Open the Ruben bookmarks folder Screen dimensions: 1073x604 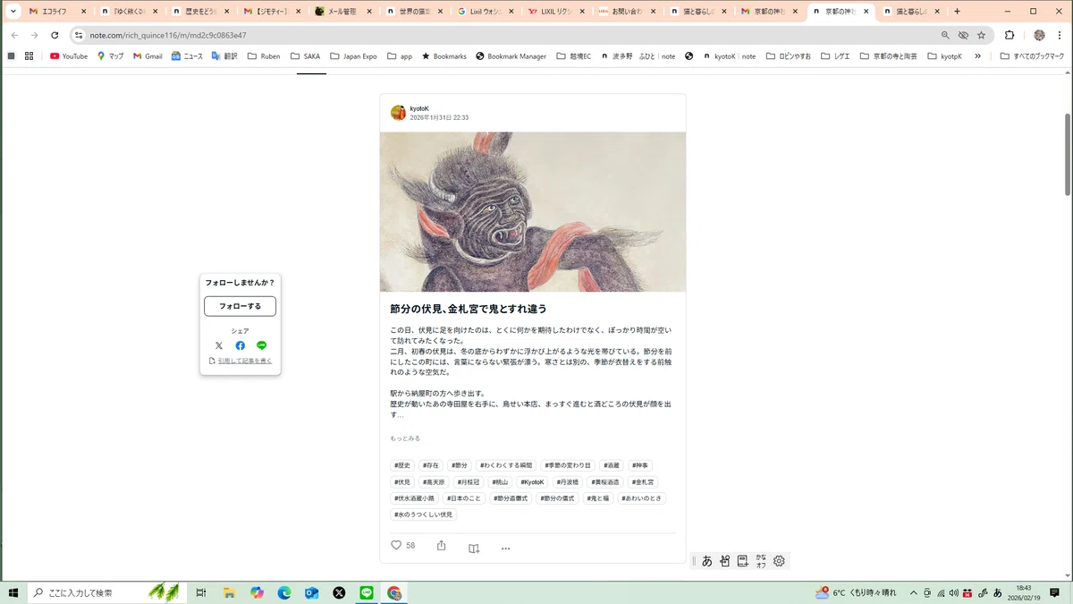click(263, 55)
